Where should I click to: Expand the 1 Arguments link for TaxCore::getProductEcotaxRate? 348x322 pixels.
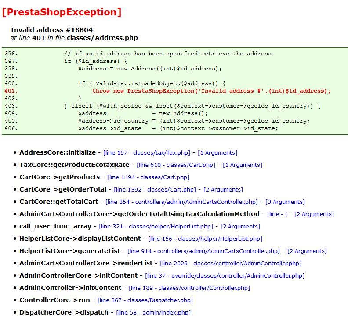pyautogui.click(x=243, y=165)
